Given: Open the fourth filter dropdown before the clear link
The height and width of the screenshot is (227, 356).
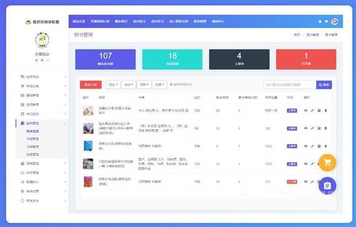Looking at the screenshot, I should pos(160,85).
